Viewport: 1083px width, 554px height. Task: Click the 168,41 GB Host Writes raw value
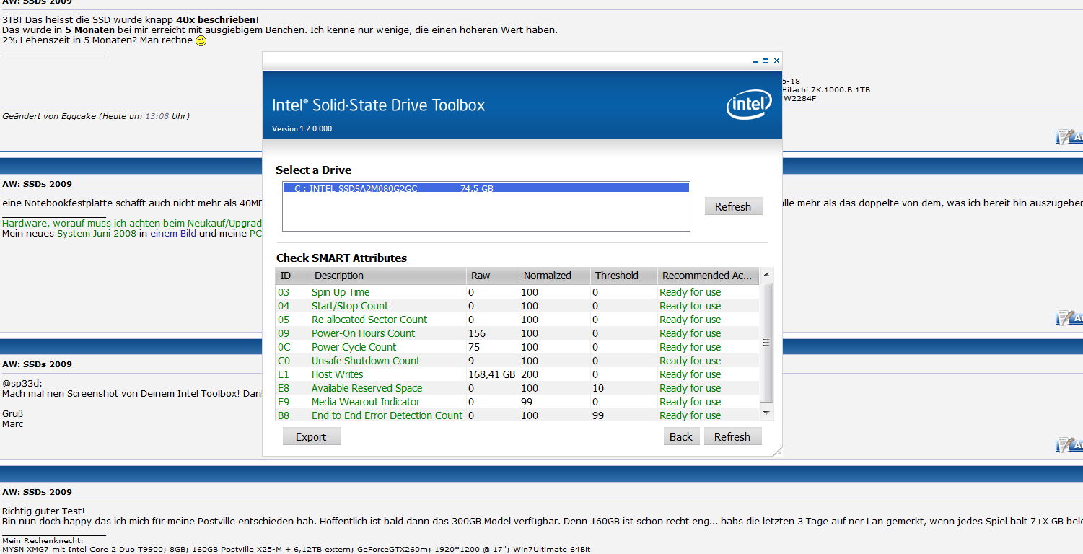(x=491, y=374)
